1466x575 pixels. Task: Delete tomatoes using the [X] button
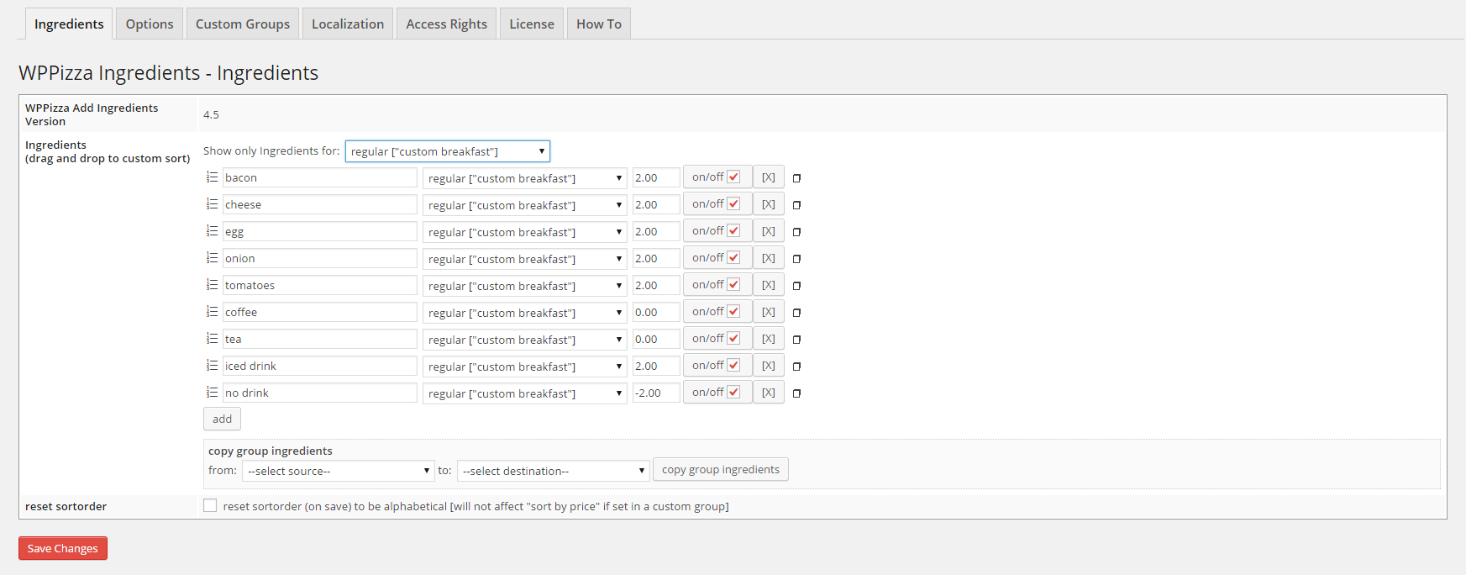click(x=769, y=285)
